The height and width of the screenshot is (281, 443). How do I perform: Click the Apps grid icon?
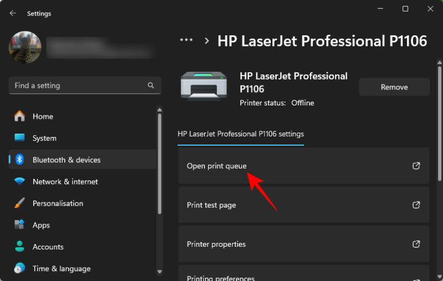pyautogui.click(x=19, y=224)
